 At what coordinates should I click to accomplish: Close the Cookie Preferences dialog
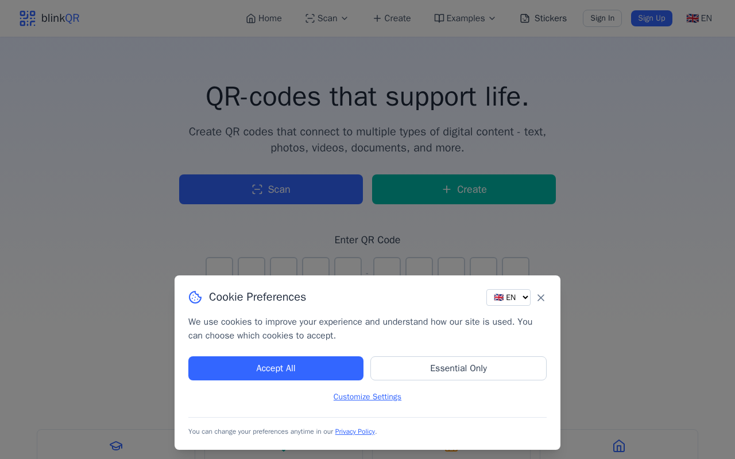[x=541, y=298]
